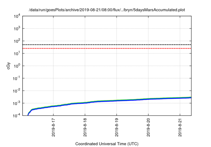Click the 10^4 y-axis label
211x147 pixels.
(17, 16)
